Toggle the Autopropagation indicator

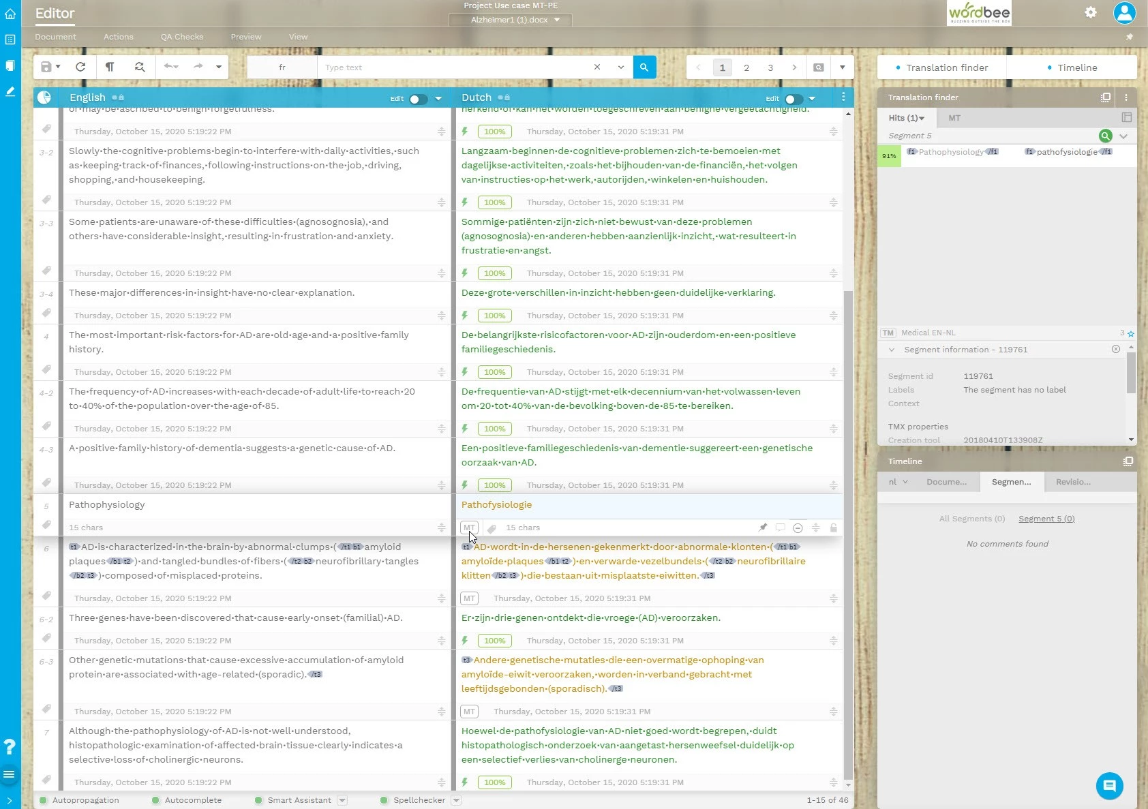pos(44,800)
